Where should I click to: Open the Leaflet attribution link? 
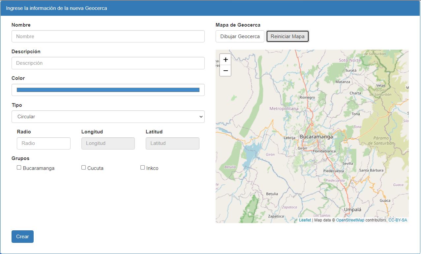tap(305, 220)
